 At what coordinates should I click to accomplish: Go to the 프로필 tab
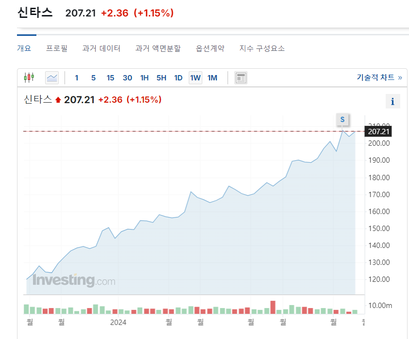pos(57,48)
